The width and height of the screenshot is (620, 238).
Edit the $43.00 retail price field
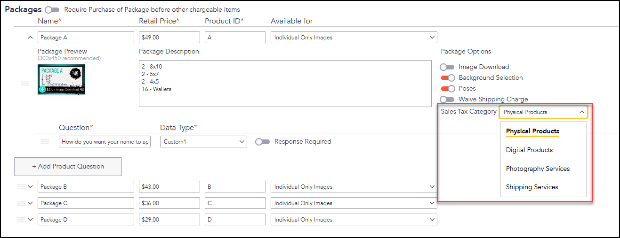[169, 187]
